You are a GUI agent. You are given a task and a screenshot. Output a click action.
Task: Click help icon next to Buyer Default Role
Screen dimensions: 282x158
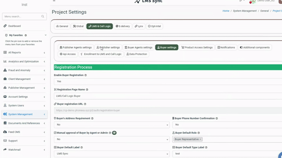199,133
